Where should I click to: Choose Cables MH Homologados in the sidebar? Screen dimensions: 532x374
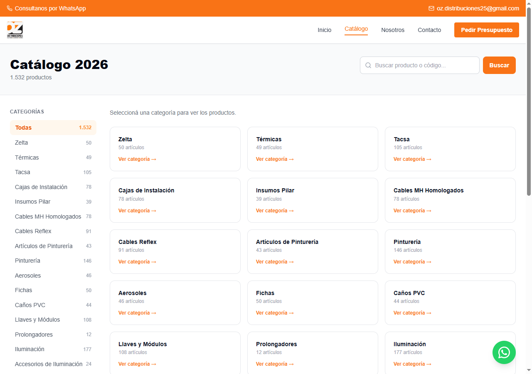coord(53,217)
